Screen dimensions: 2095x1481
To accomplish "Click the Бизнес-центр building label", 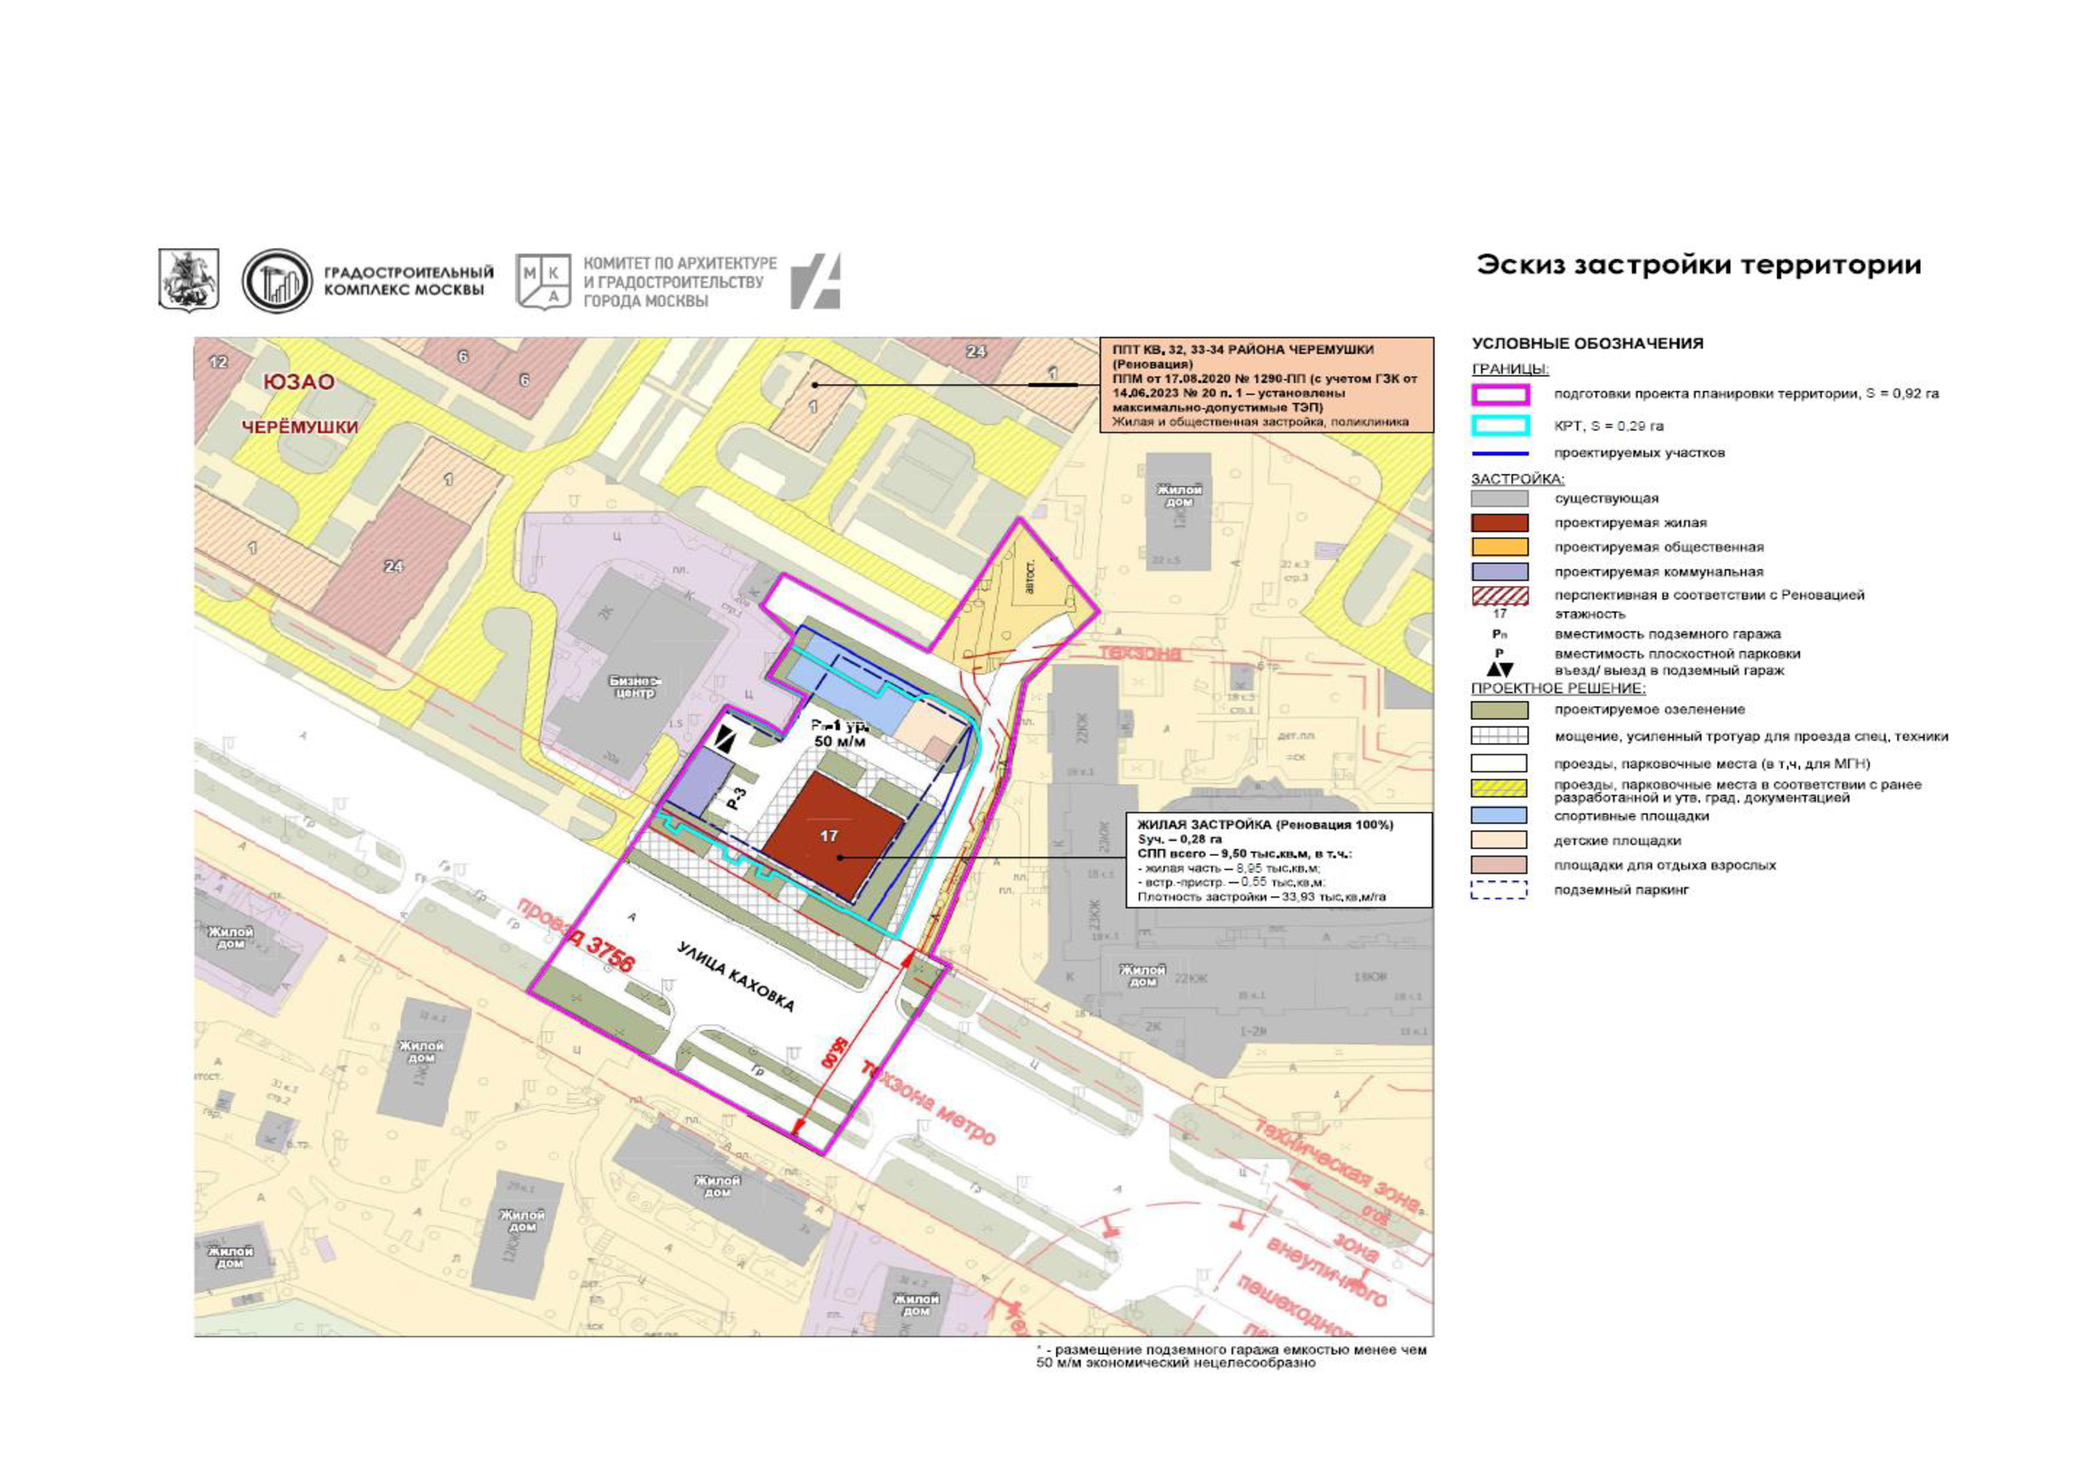I will pyautogui.click(x=635, y=687).
